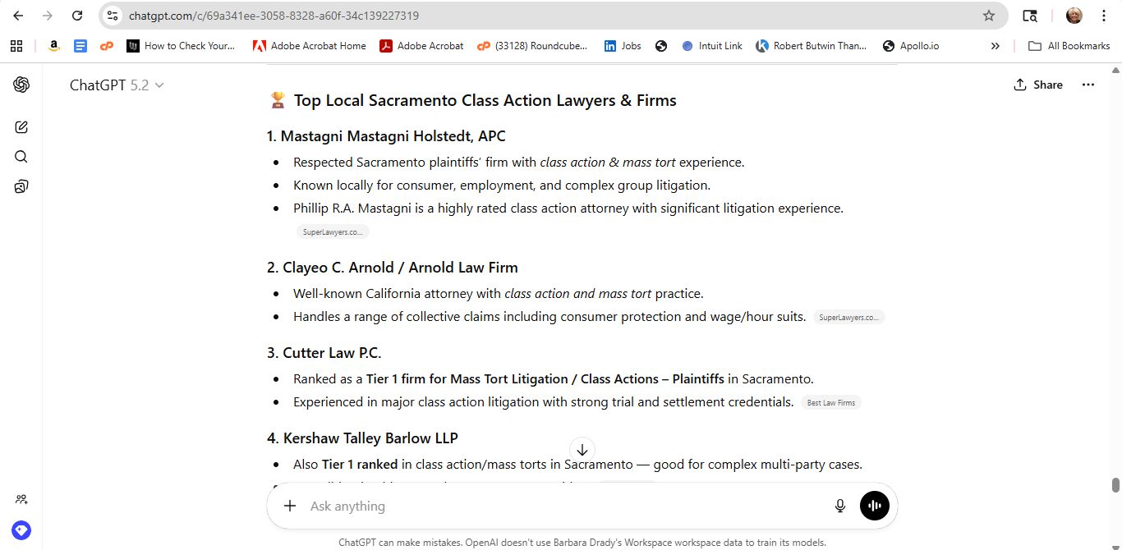Open the Adobe Acrobat Home bookmark
Screen dimensions: 1122x550
309,46
